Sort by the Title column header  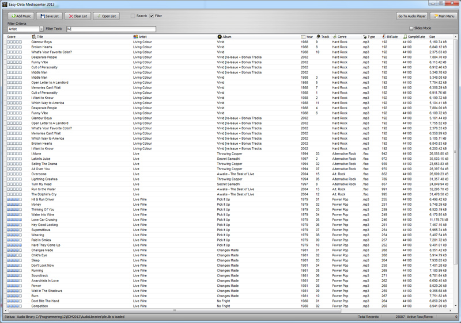pos(40,37)
